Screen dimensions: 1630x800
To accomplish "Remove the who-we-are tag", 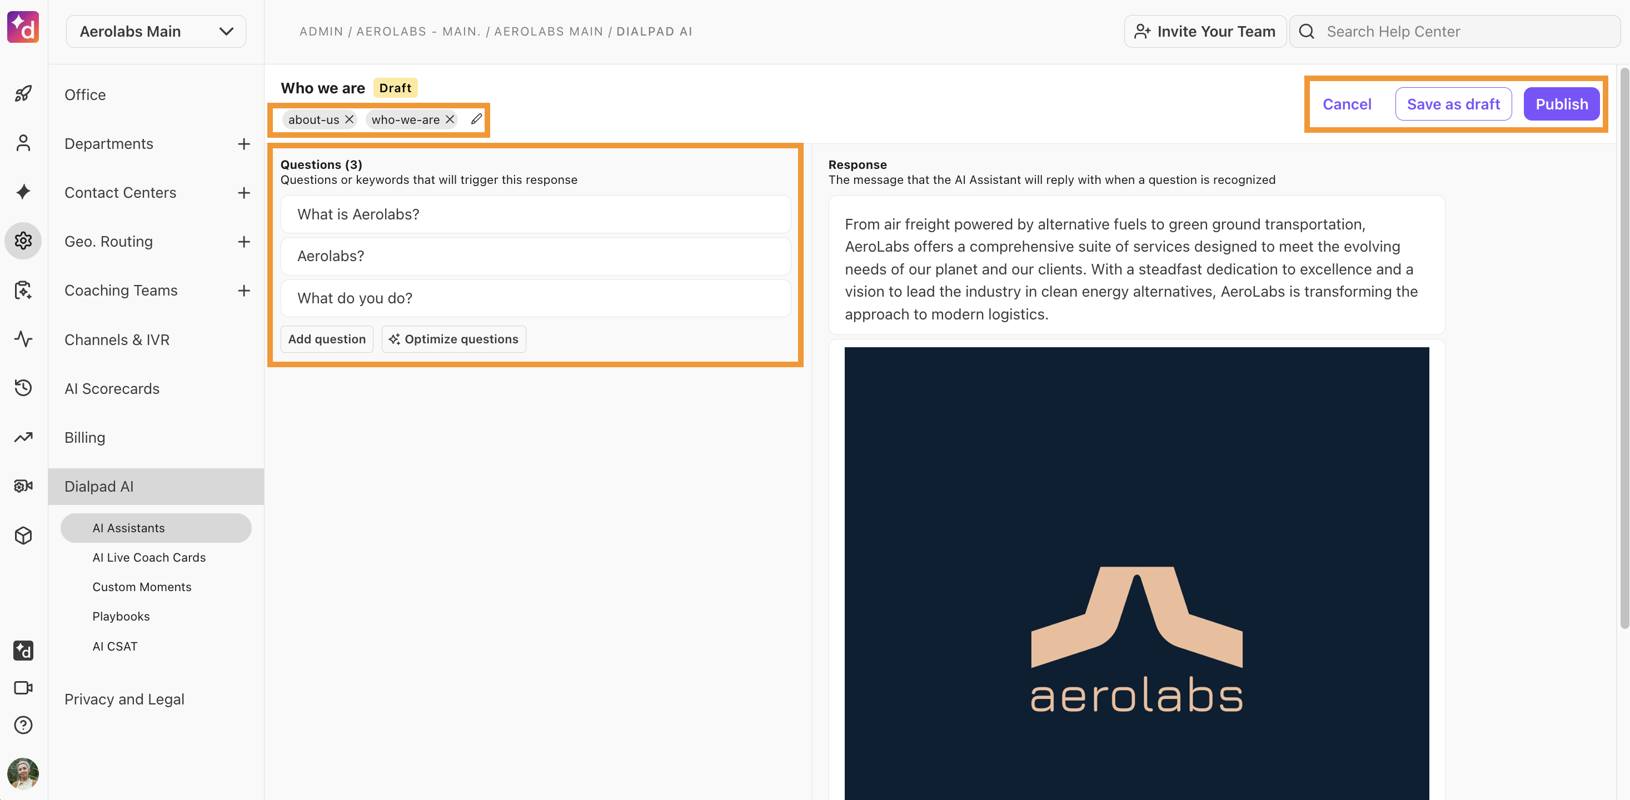I will pyautogui.click(x=450, y=119).
